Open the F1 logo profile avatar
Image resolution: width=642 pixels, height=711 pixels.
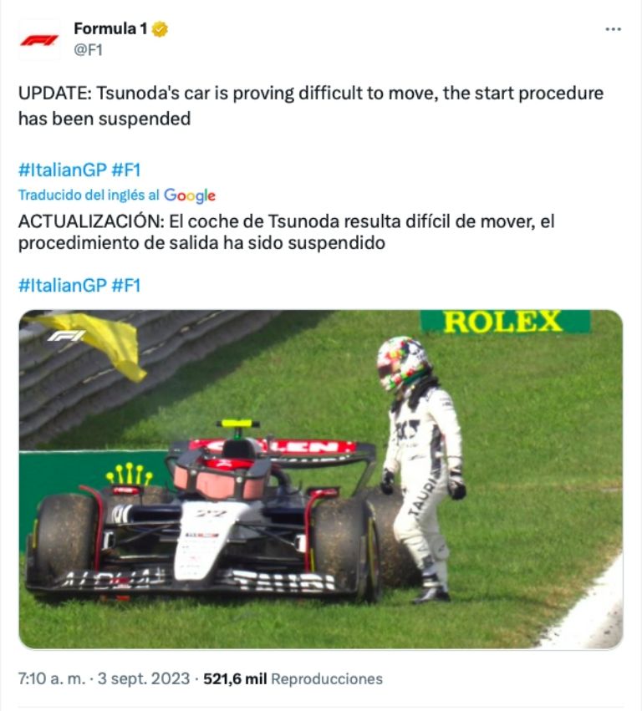pos(39,40)
